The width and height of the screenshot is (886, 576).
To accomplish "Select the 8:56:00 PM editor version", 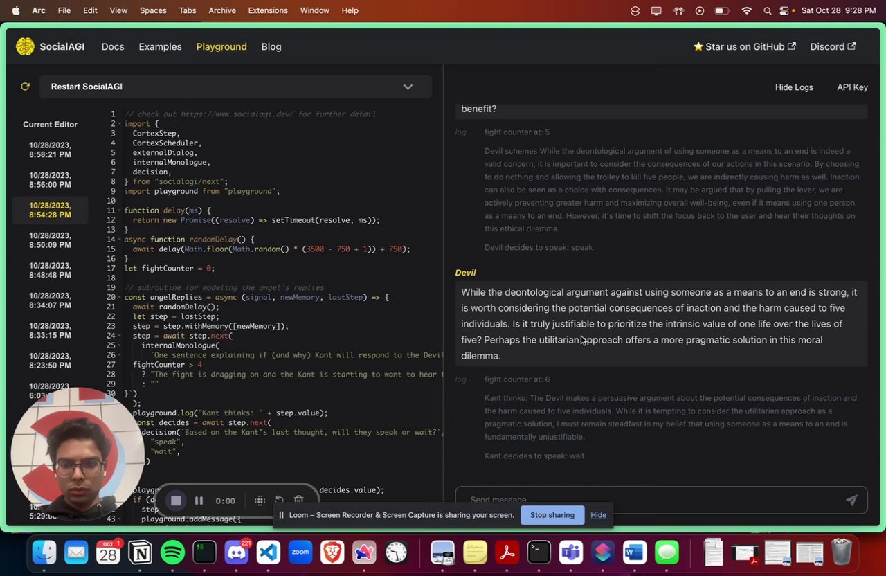I will (50, 180).
